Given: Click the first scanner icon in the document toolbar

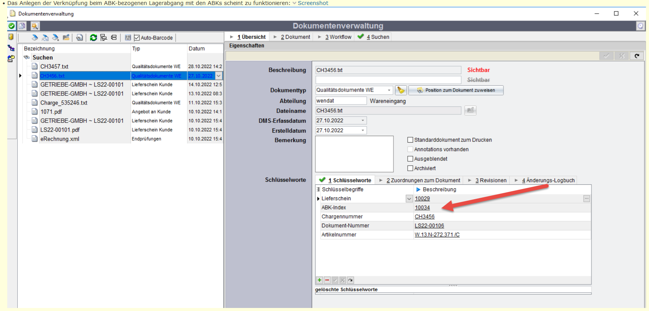Looking at the screenshot, I should pos(35,38).
